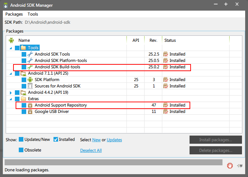Screen dimensions: 248x177
Task: Check the Sources for Android SDK checkbox
Action: click(24, 86)
